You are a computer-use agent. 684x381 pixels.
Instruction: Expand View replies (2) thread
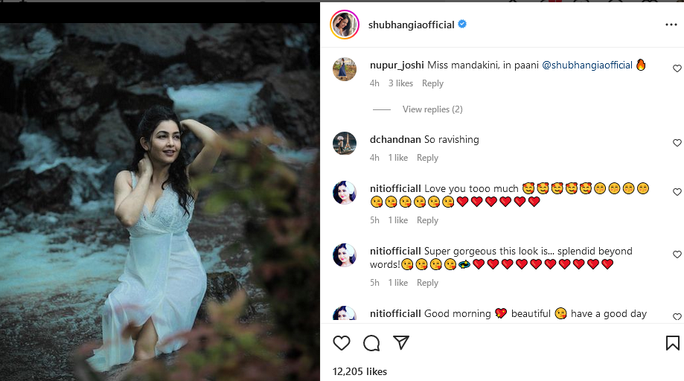tap(432, 109)
